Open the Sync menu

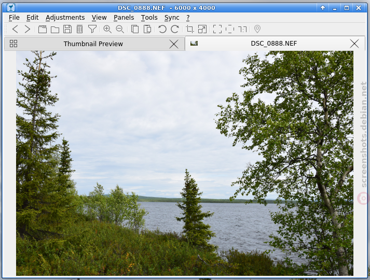click(x=172, y=18)
